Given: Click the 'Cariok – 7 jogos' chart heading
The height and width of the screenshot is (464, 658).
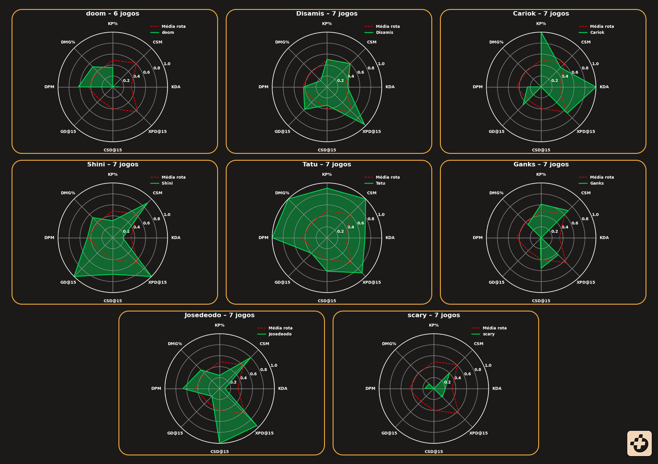Looking at the screenshot, I should (541, 14).
